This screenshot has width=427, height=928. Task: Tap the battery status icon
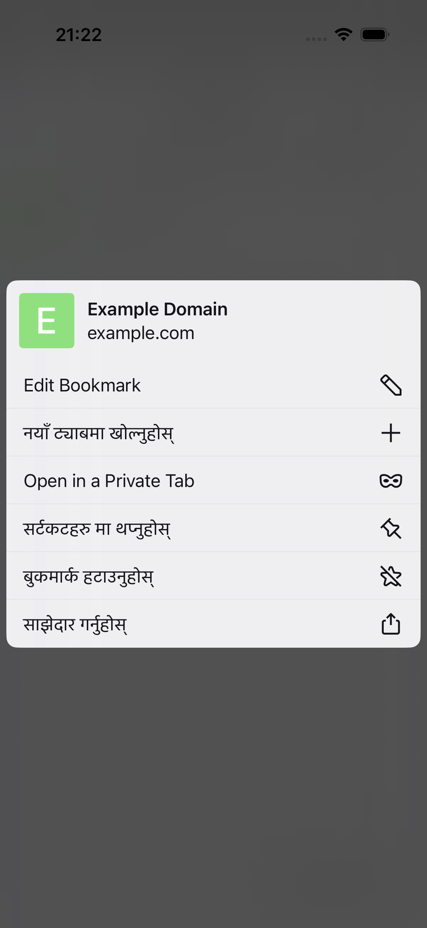(375, 35)
